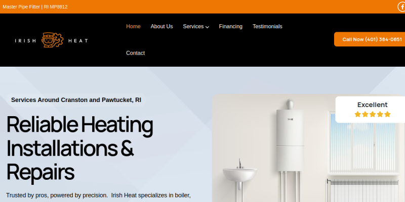This screenshot has height=202, width=405.
Task: Select the Services menu label
Action: click(x=193, y=27)
